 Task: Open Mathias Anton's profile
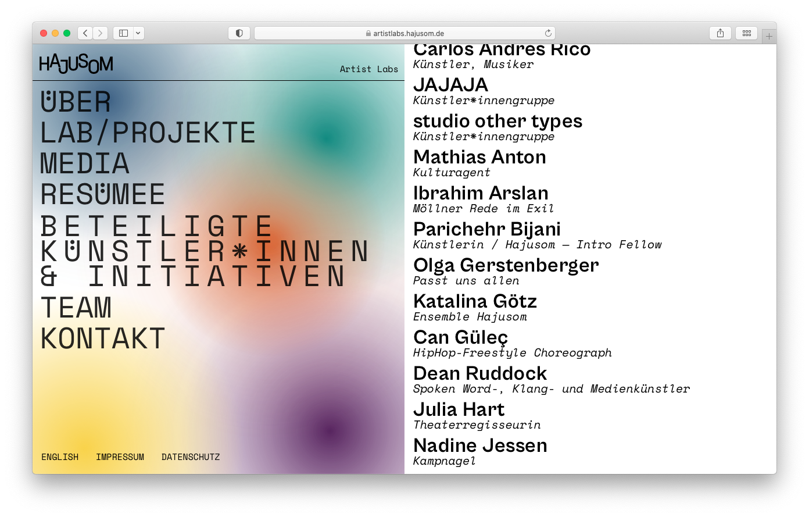479,157
